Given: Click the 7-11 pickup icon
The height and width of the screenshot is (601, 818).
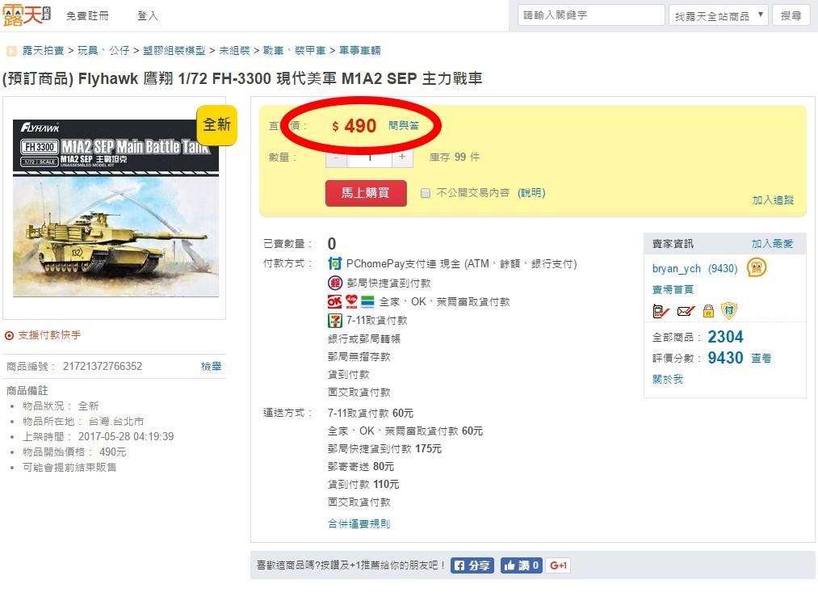Looking at the screenshot, I should point(334,321).
